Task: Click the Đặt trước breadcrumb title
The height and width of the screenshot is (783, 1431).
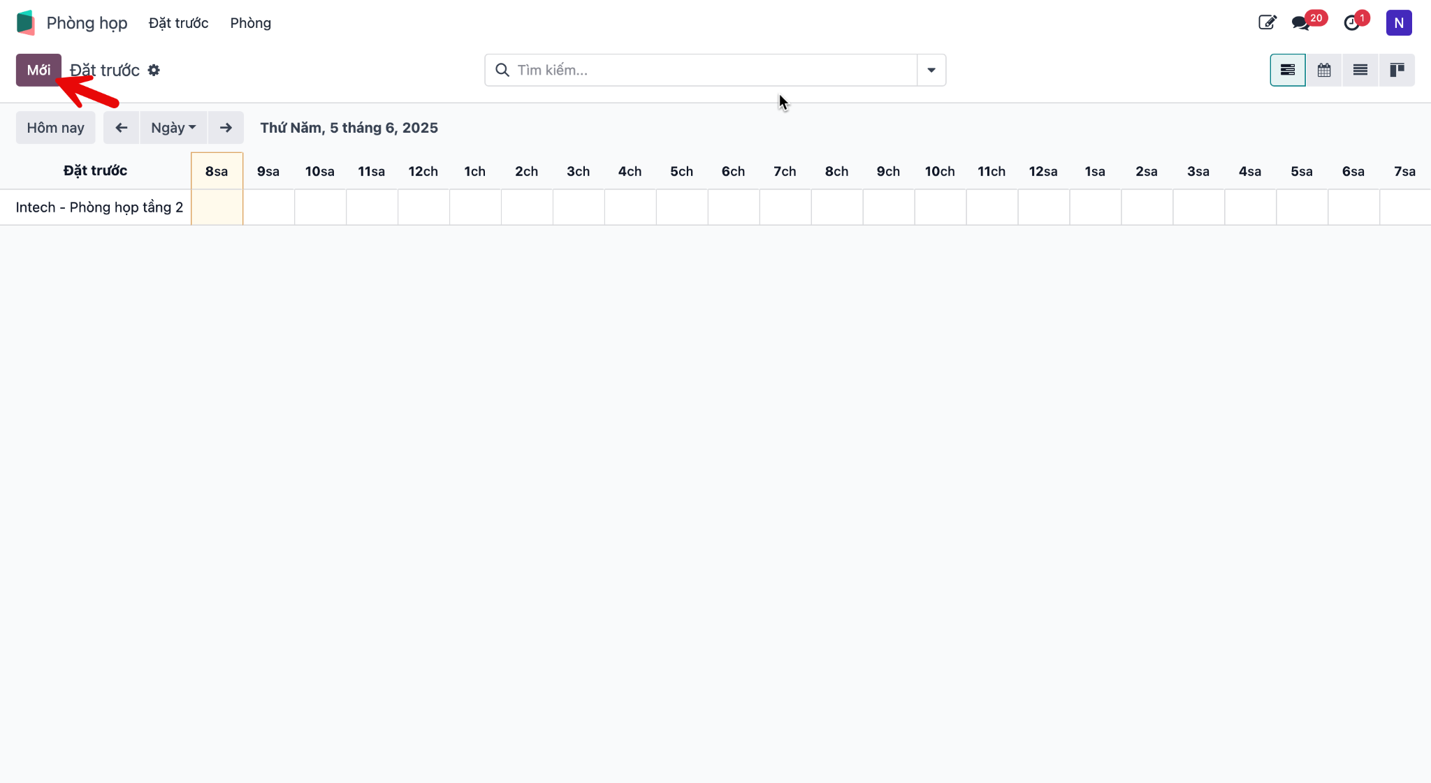Action: coord(105,70)
